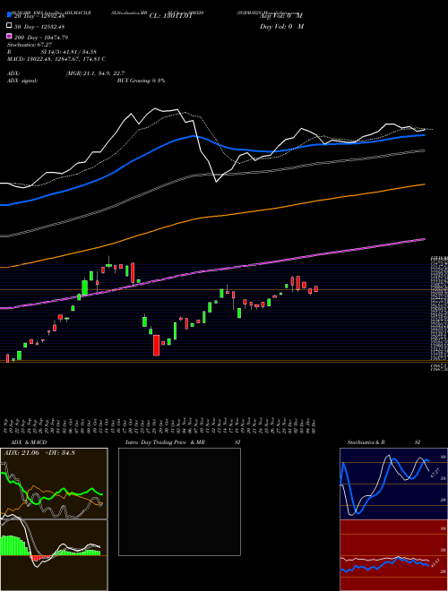448x591 pixels.
Task: Click the 'Intra Day Trading Price & MR' title
Action: (x=165, y=442)
